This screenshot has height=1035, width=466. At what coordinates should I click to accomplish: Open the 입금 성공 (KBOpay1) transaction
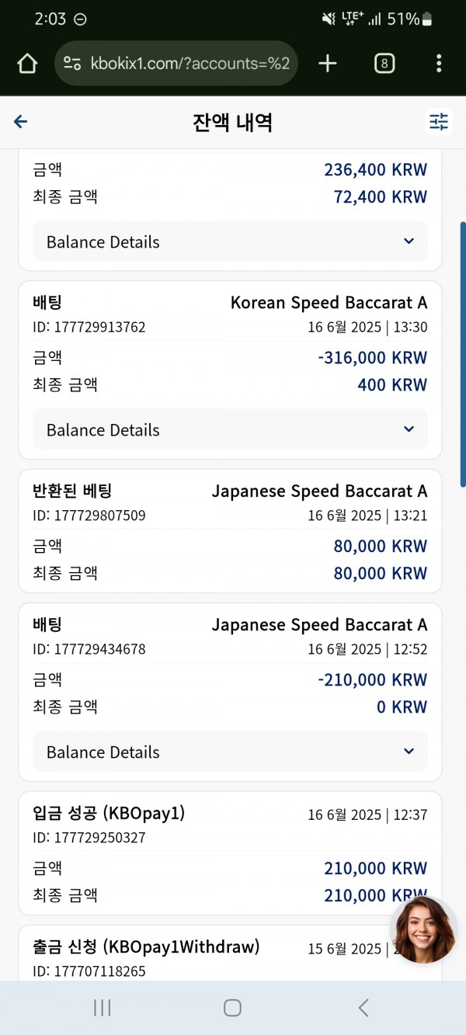point(230,853)
